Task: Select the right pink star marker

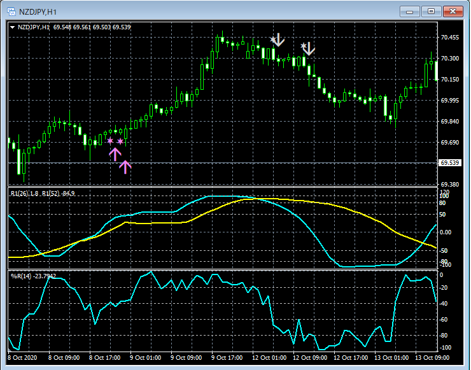Action: click(x=120, y=141)
